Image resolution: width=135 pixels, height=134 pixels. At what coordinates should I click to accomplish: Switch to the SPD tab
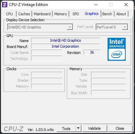[76, 14]
